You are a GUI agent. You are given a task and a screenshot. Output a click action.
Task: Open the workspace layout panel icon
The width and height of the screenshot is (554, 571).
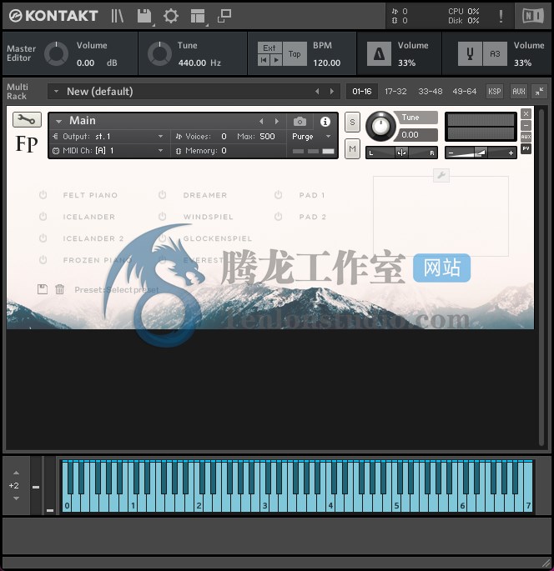198,16
